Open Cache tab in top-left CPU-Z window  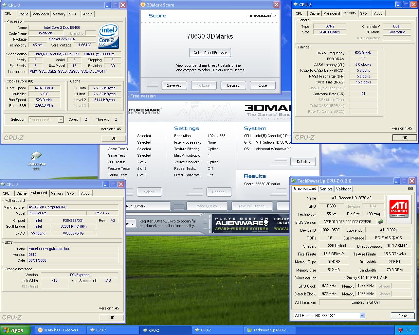click(24, 14)
